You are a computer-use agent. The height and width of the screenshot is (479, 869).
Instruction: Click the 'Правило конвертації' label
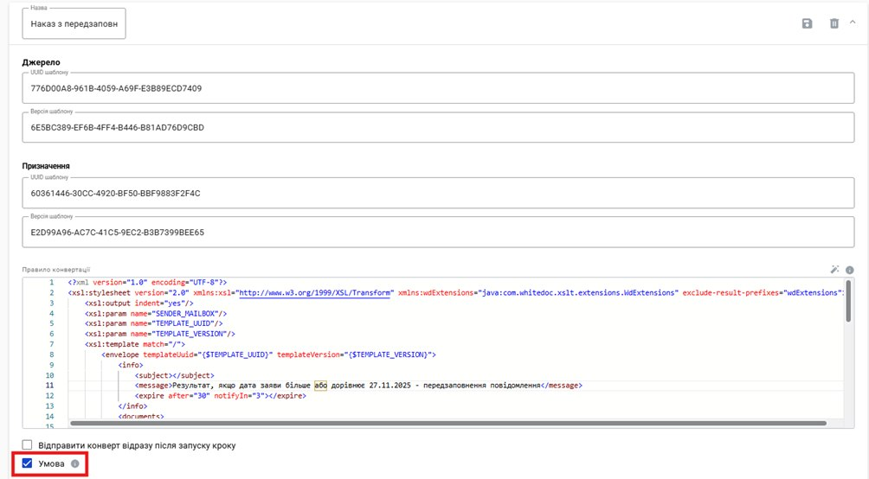pos(56,270)
